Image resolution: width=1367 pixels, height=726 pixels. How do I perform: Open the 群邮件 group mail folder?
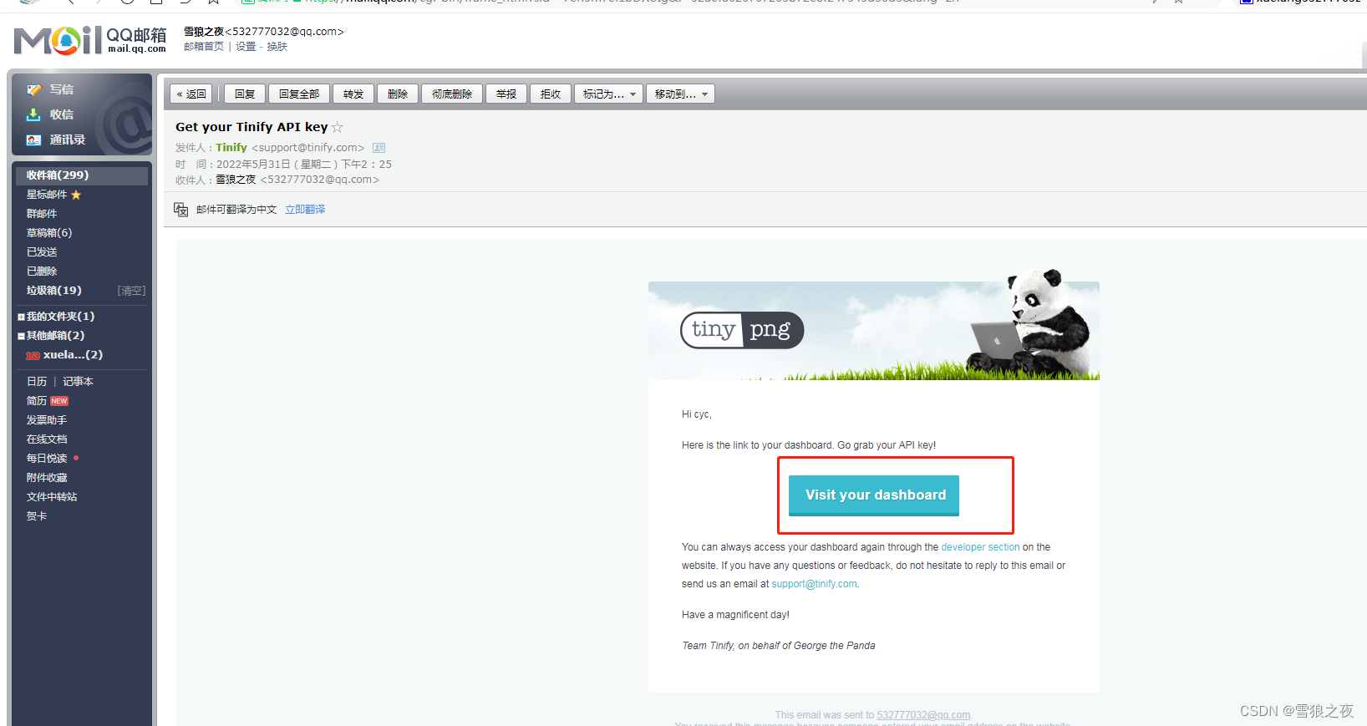(x=42, y=214)
